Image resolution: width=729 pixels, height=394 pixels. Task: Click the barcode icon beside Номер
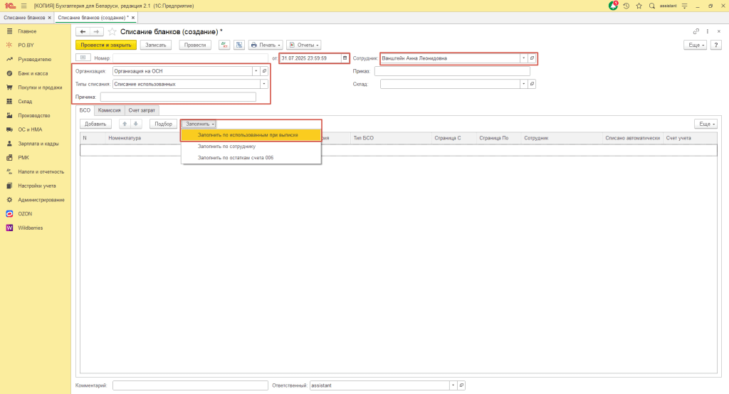(83, 58)
